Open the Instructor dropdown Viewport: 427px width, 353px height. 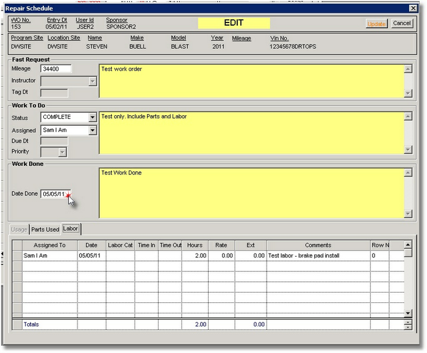[92, 81]
